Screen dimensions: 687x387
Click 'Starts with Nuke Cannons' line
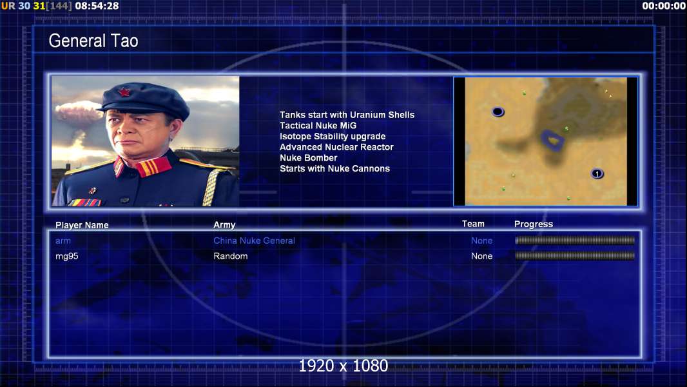coord(334,169)
